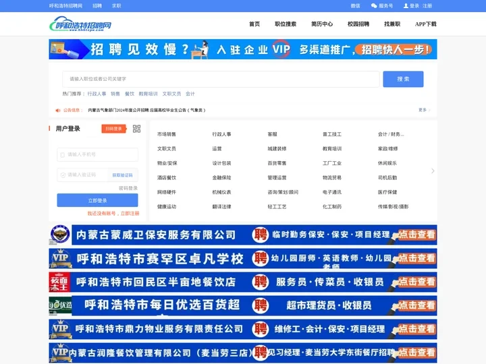Open 职位搜索 navigation item
The height and width of the screenshot is (364, 486).
pyautogui.click(x=286, y=24)
